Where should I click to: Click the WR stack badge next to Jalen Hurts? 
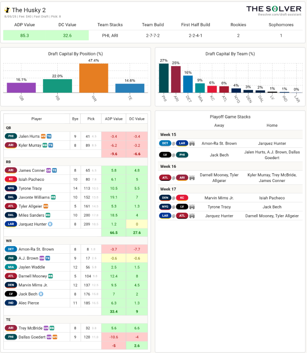(x=43, y=136)
